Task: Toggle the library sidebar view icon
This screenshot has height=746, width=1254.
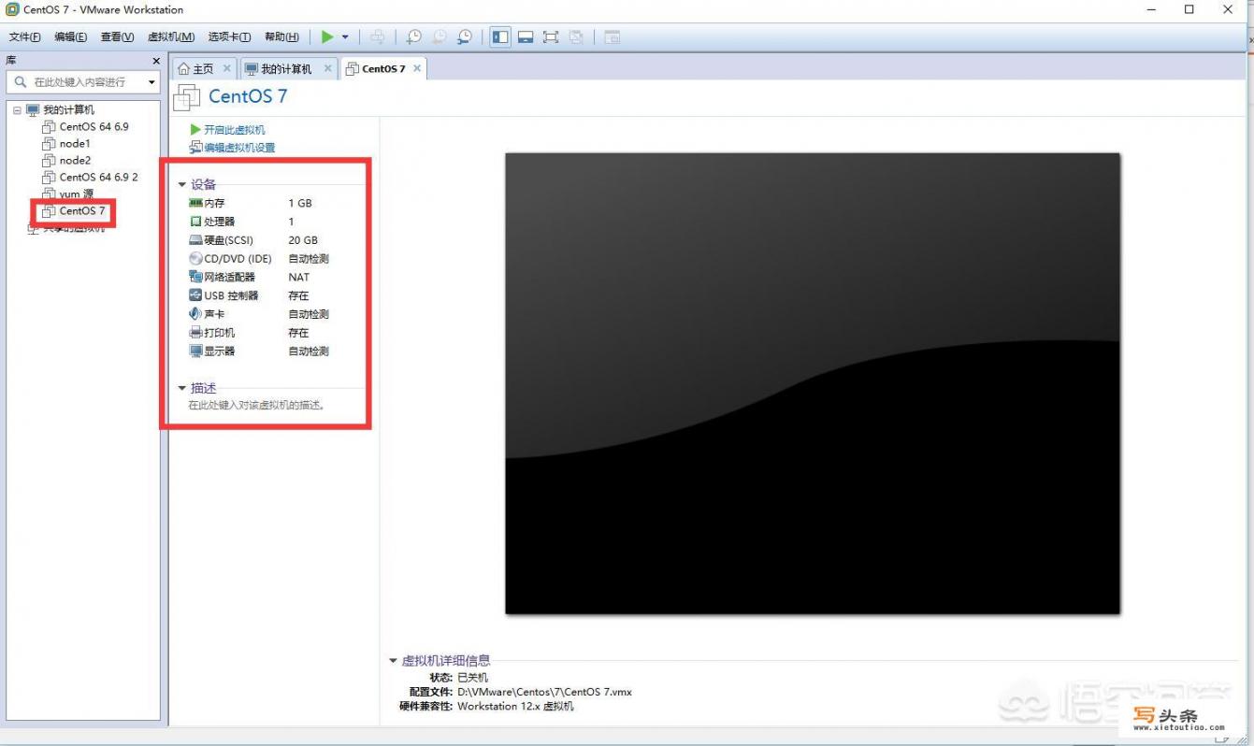Action: tap(500, 37)
